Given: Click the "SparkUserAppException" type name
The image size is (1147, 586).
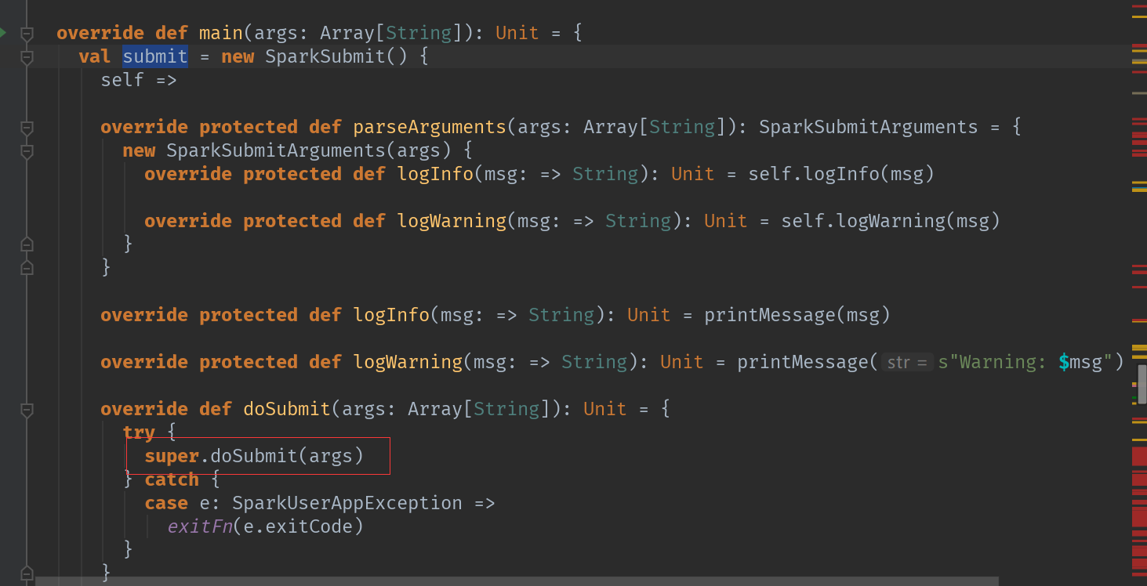Looking at the screenshot, I should pos(347,503).
